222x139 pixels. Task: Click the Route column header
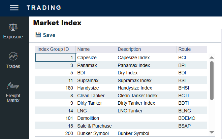(x=191, y=49)
